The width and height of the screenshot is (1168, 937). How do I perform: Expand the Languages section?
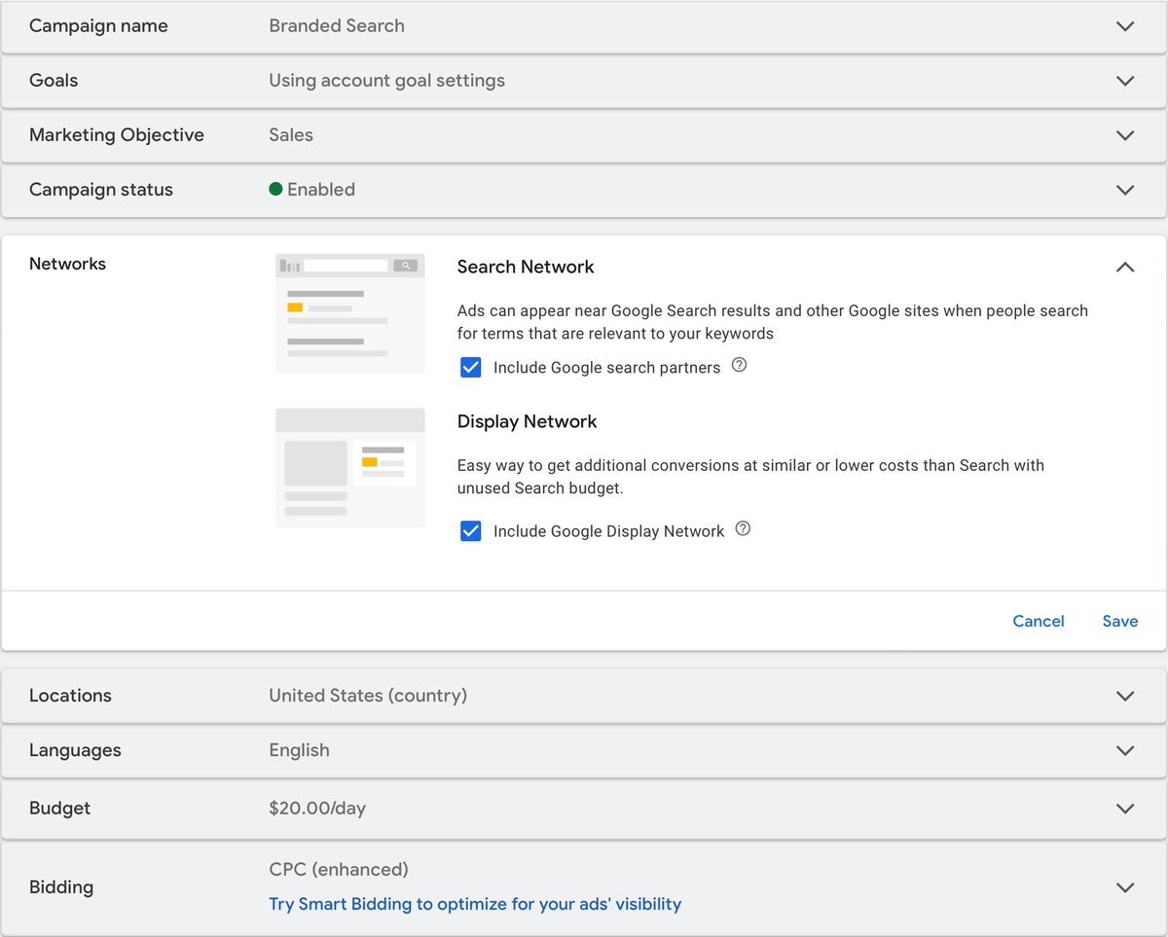click(1124, 750)
